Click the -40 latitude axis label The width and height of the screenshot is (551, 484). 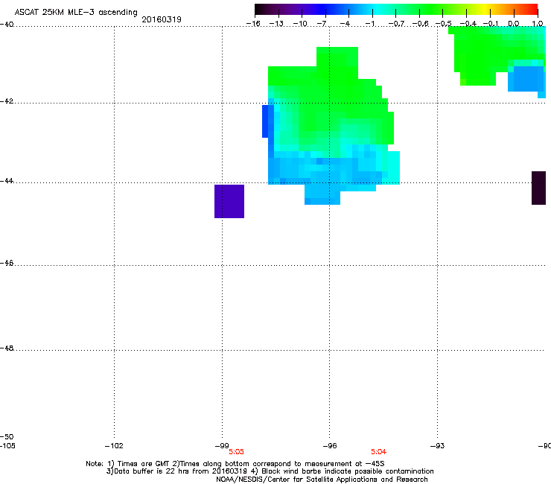coord(7,25)
